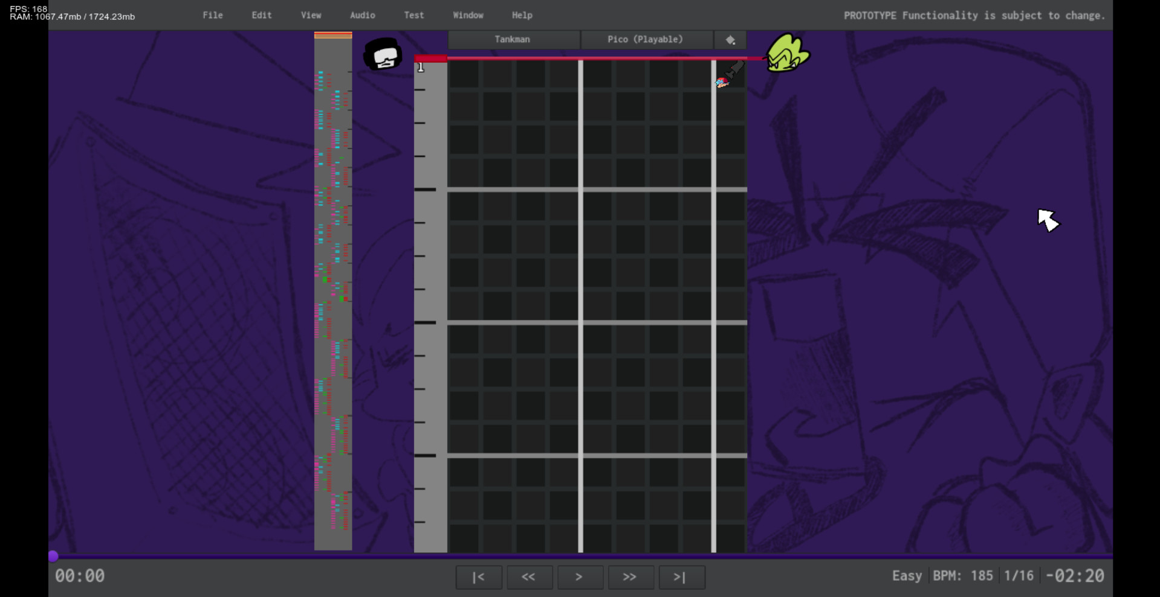1160x597 pixels.
Task: Click the orange viewport marker atop minimap
Action: 333,35
